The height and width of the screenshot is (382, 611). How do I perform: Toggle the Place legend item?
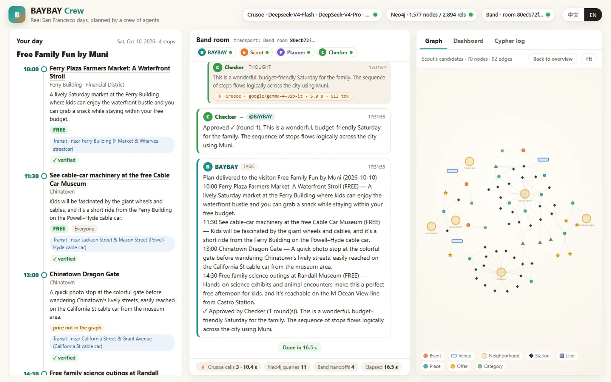pyautogui.click(x=432, y=366)
